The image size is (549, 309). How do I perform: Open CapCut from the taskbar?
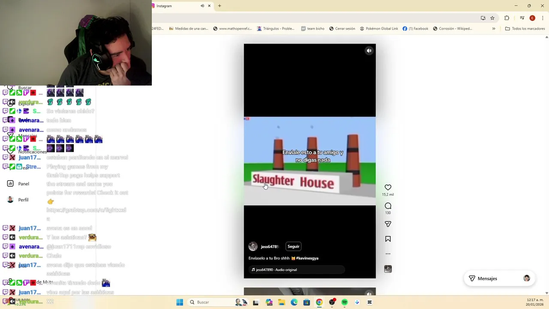click(x=370, y=302)
